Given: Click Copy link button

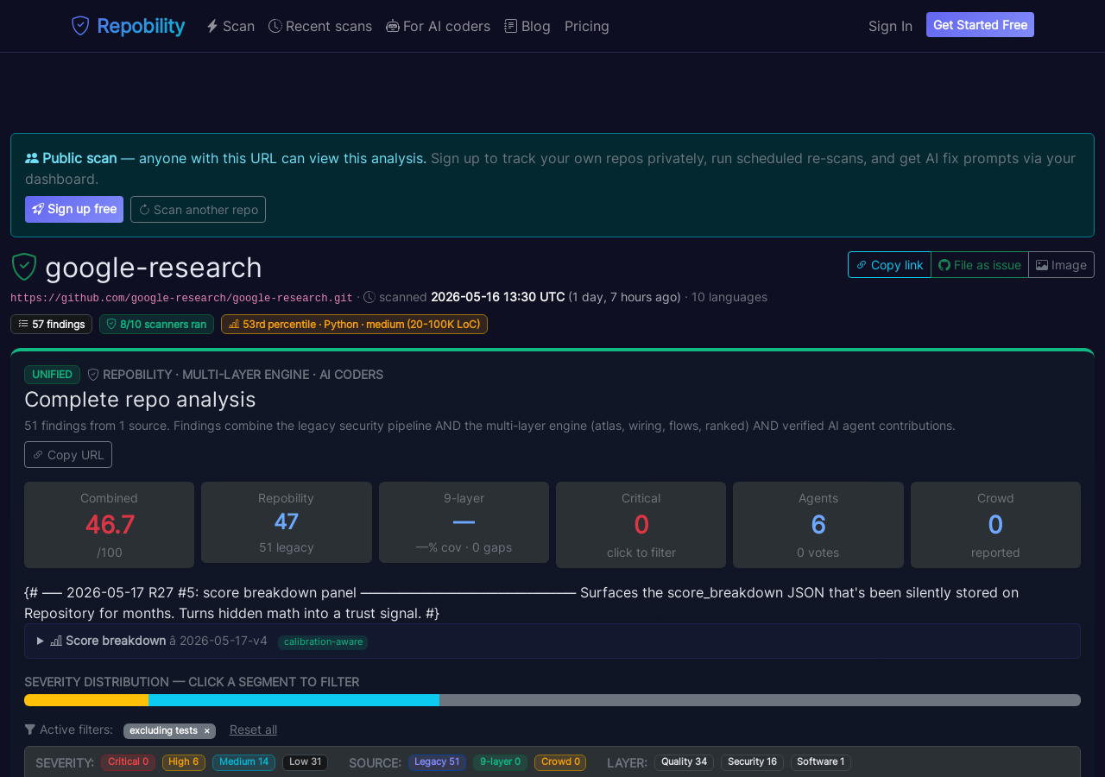Looking at the screenshot, I should (x=889, y=265).
